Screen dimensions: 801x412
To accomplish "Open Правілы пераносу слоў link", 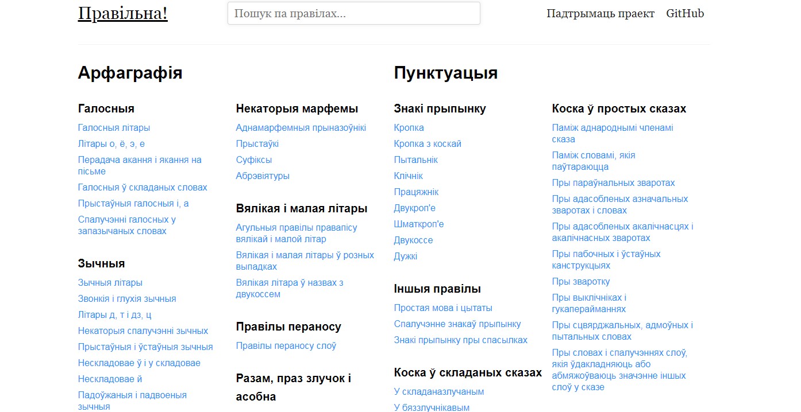I will pos(286,346).
